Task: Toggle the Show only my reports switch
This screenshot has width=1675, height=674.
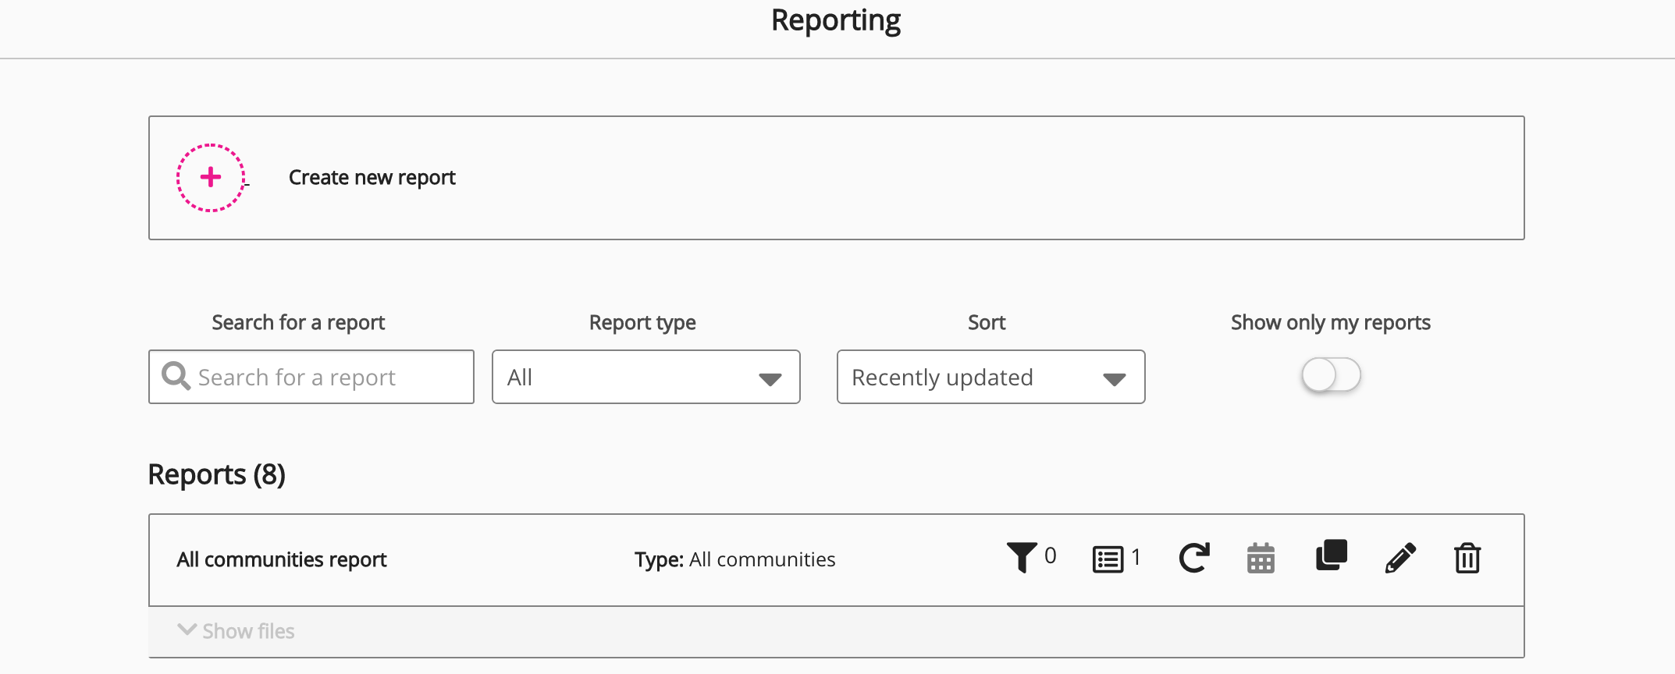Action: point(1331,375)
